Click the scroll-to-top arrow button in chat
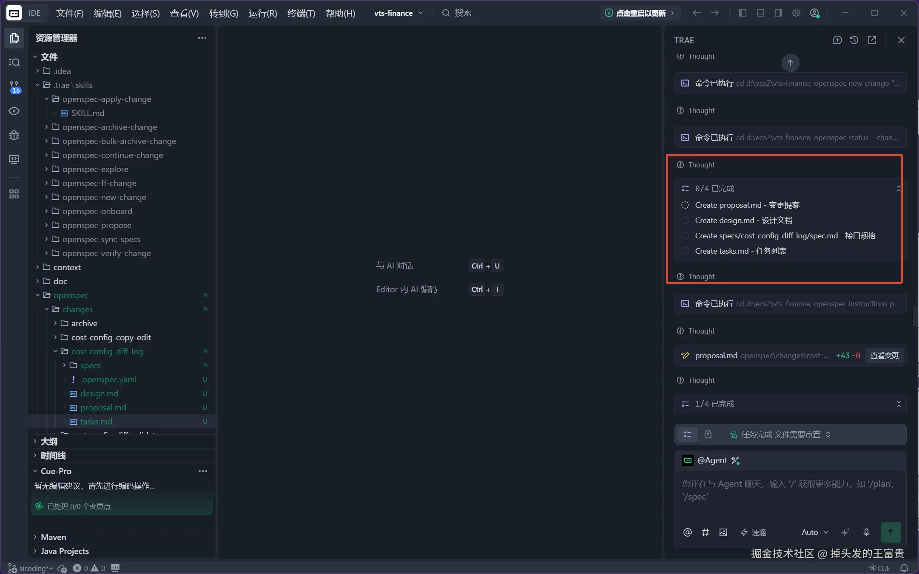Image resolution: width=919 pixels, height=574 pixels. coord(790,63)
